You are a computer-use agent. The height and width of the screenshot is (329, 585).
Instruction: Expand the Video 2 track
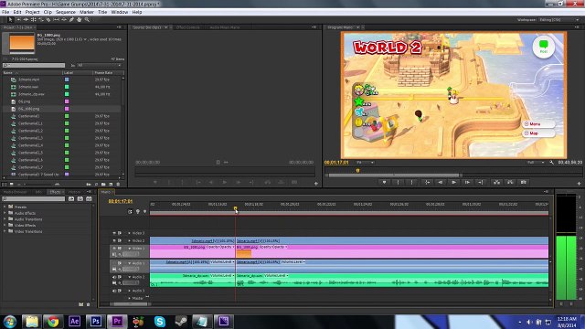130,240
